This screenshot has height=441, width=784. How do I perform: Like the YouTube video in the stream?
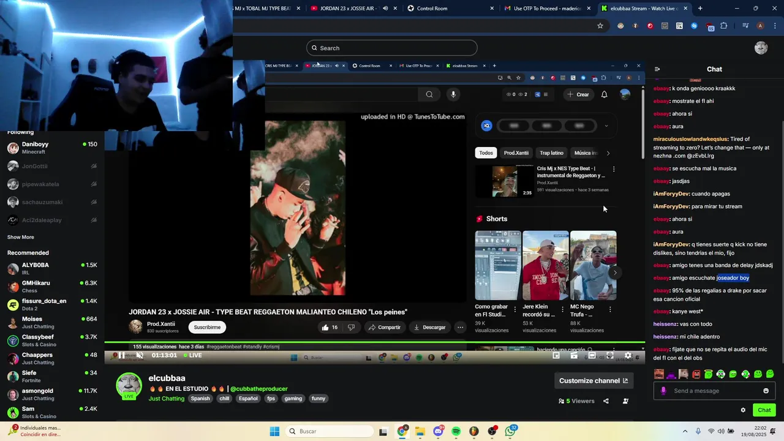coord(330,327)
